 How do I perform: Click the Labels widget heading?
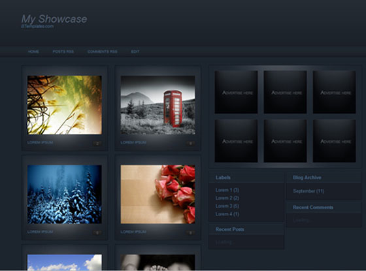pyautogui.click(x=223, y=178)
